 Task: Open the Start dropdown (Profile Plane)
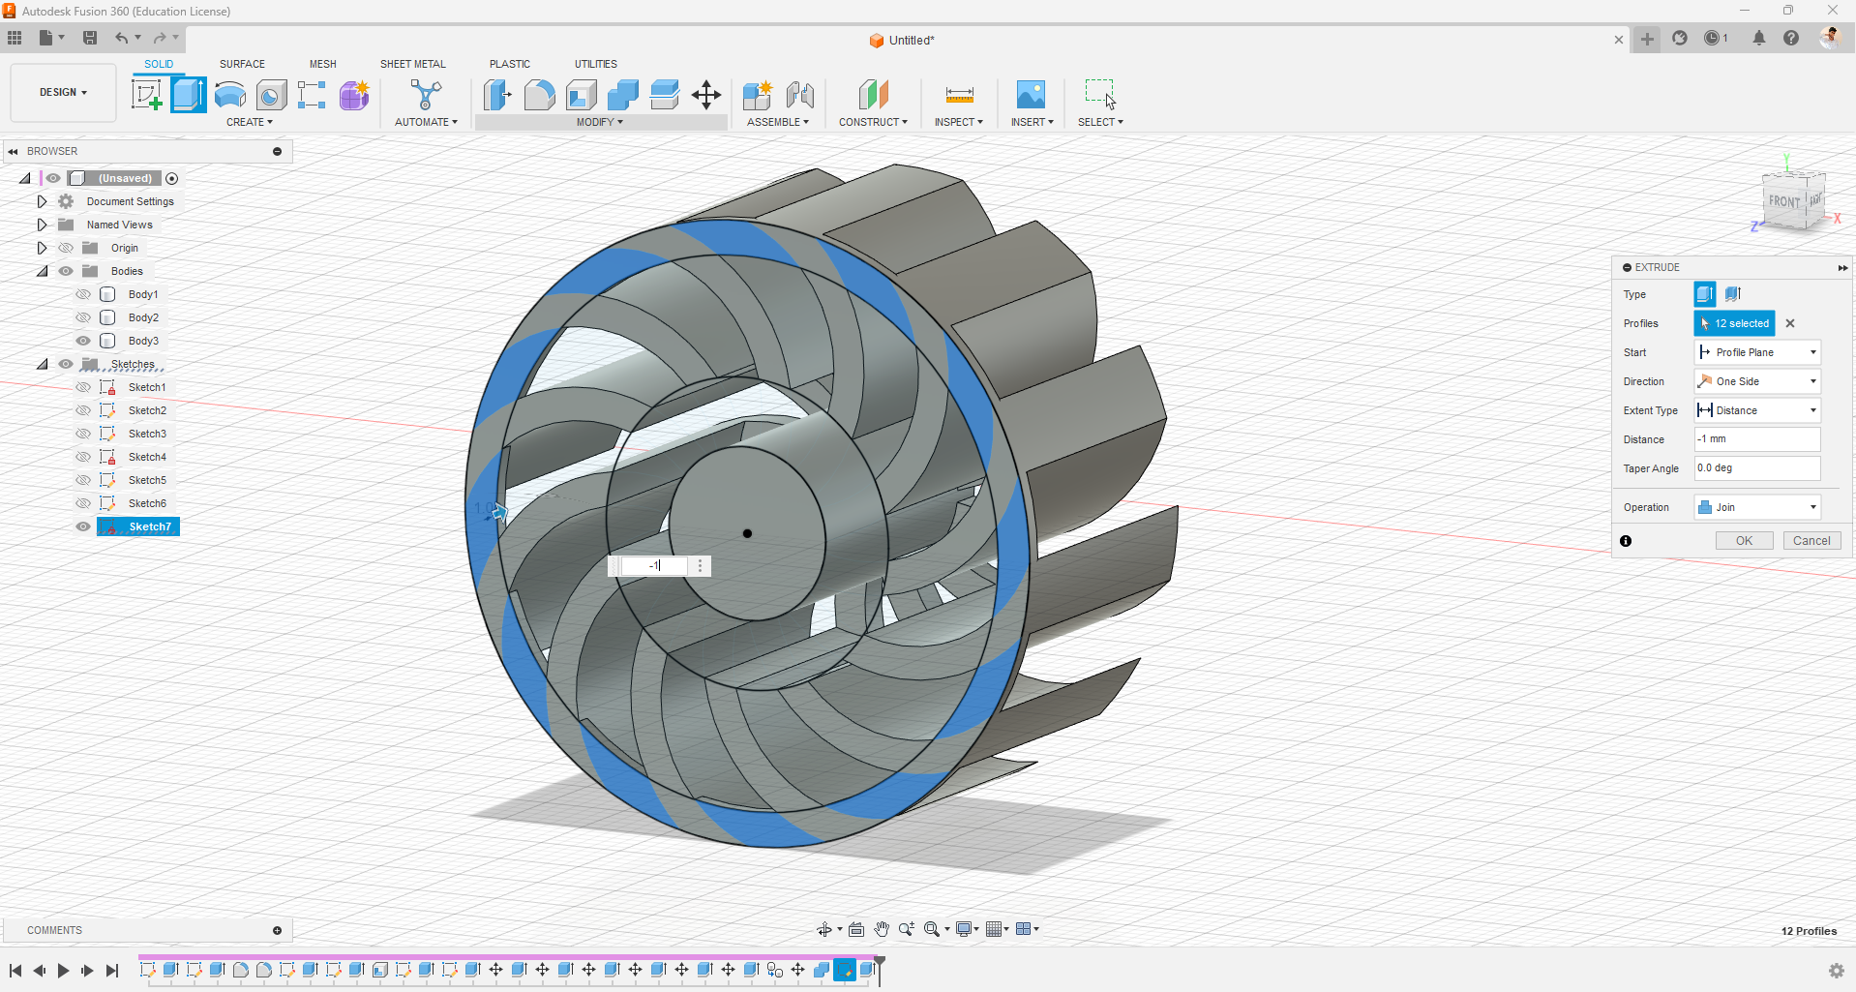(x=1757, y=352)
